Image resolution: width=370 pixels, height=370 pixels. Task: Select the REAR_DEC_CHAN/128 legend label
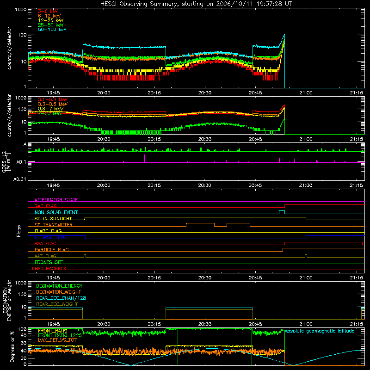[61, 298]
